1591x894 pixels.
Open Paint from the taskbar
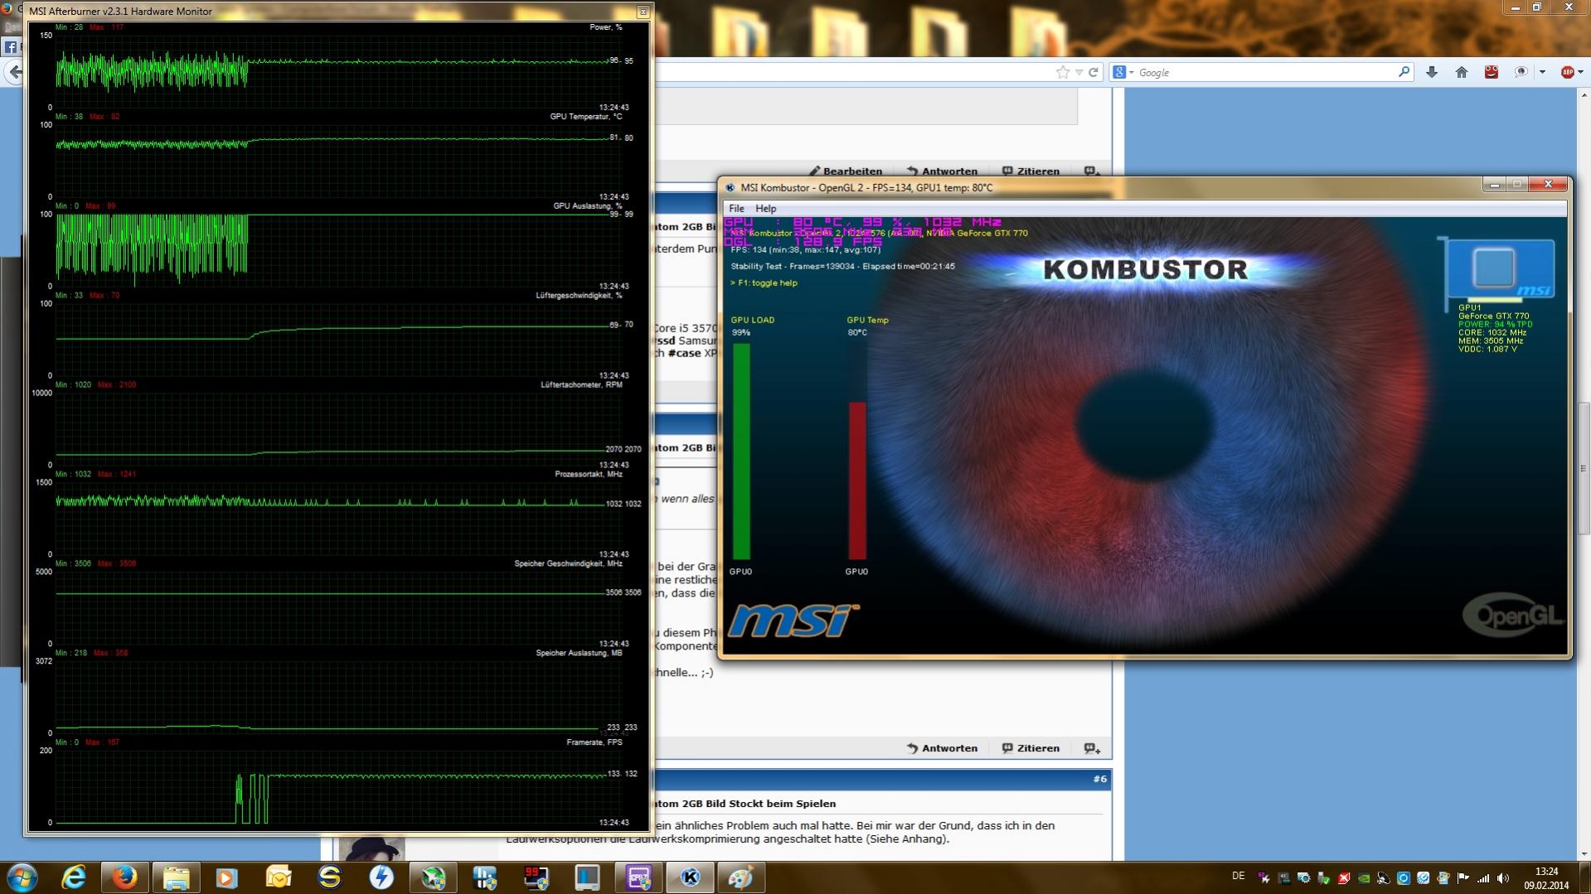[x=741, y=877]
